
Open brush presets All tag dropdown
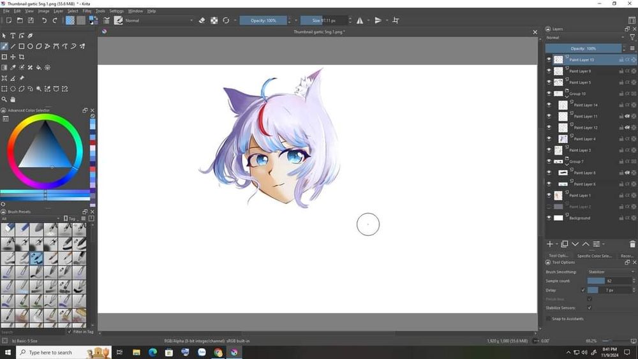click(x=31, y=219)
